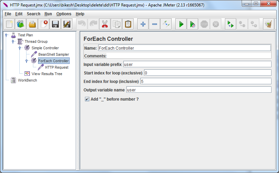Click the Name input field
Viewport: 279px width, 173px height.
coord(185,48)
